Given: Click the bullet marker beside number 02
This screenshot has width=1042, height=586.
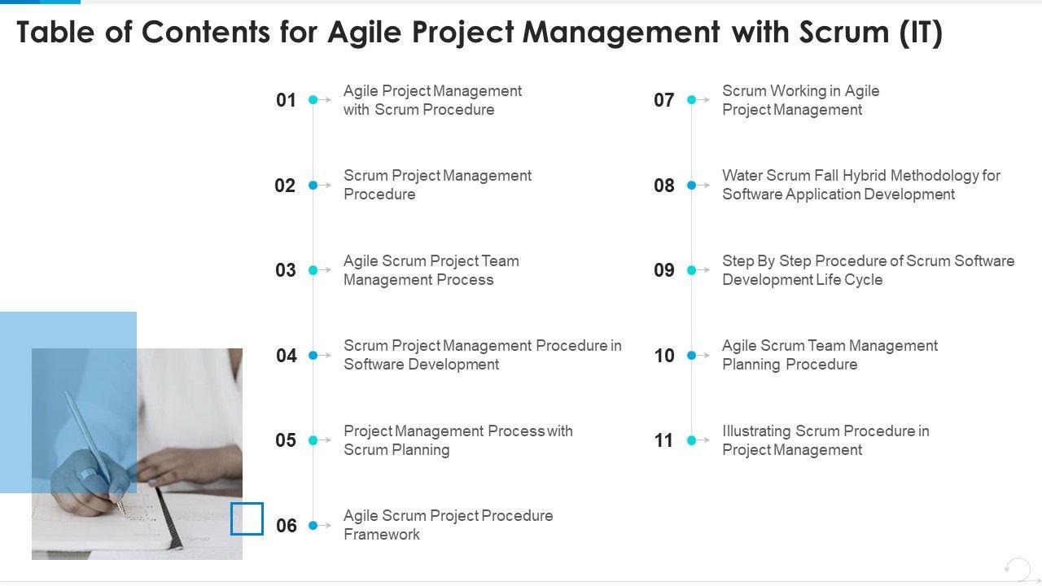Looking at the screenshot, I should pyautogui.click(x=313, y=186).
